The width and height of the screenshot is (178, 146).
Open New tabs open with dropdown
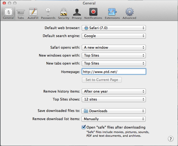coord(114,63)
